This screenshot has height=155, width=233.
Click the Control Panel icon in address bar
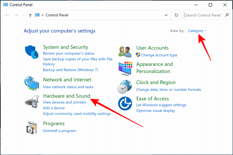click(x=37, y=15)
